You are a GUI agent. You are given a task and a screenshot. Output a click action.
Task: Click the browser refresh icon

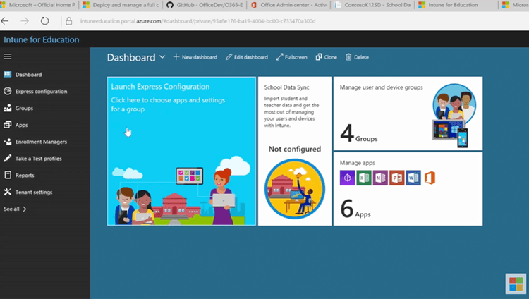tap(45, 21)
